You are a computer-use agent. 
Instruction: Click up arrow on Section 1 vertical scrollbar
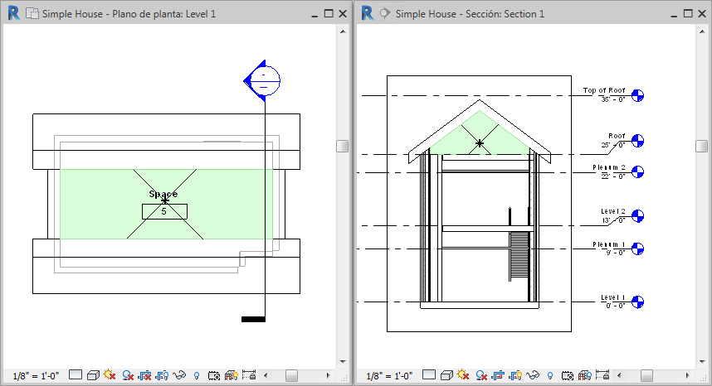pyautogui.click(x=701, y=31)
